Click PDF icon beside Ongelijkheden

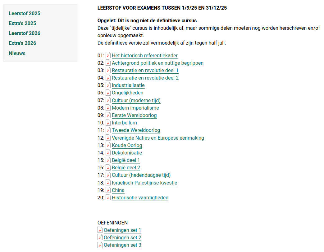click(108, 92)
